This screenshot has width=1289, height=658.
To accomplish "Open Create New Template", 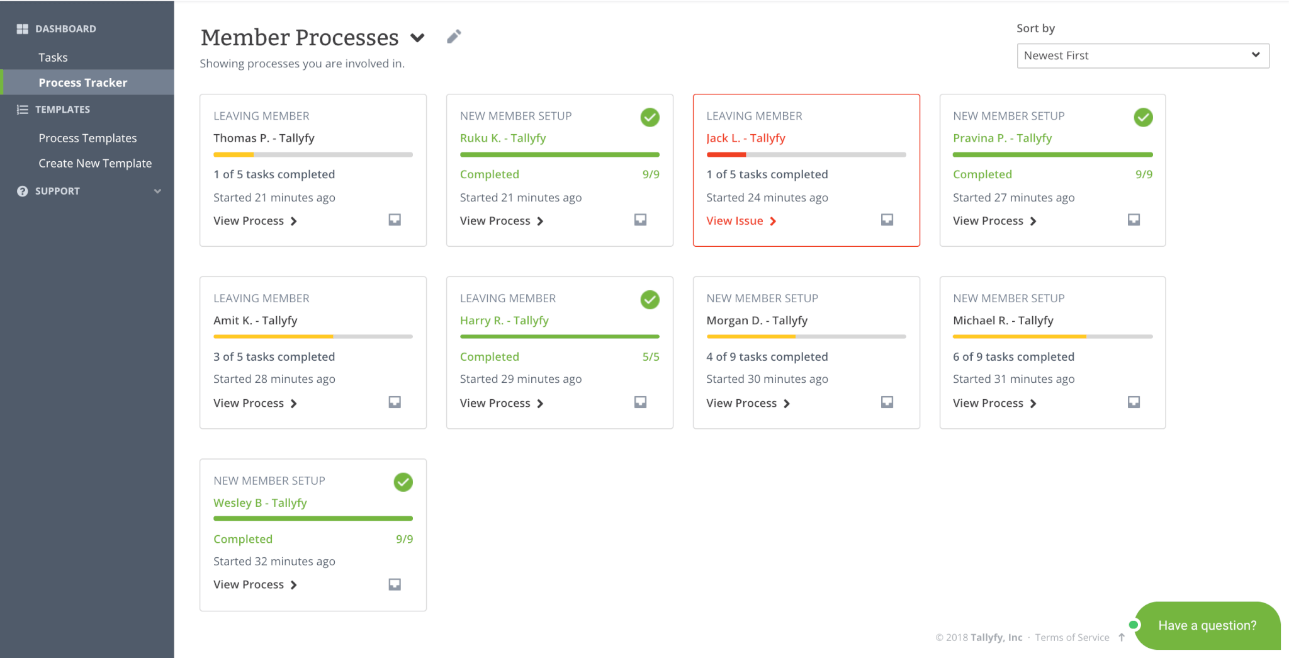I will click(95, 162).
